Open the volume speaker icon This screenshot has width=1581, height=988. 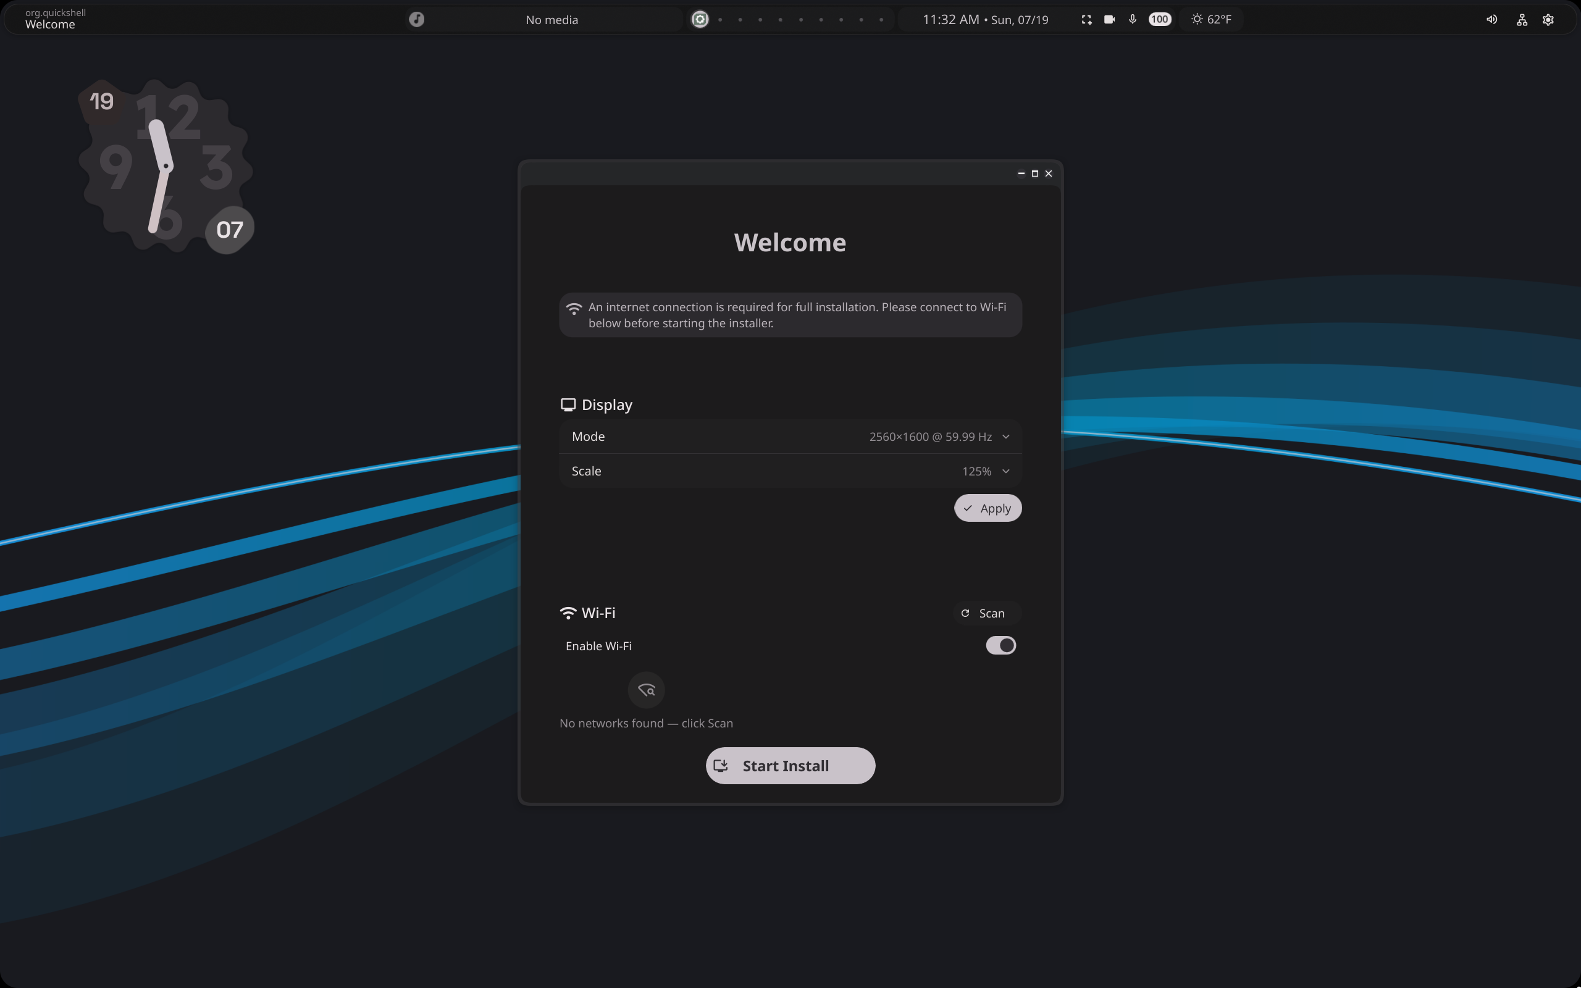tap(1491, 20)
